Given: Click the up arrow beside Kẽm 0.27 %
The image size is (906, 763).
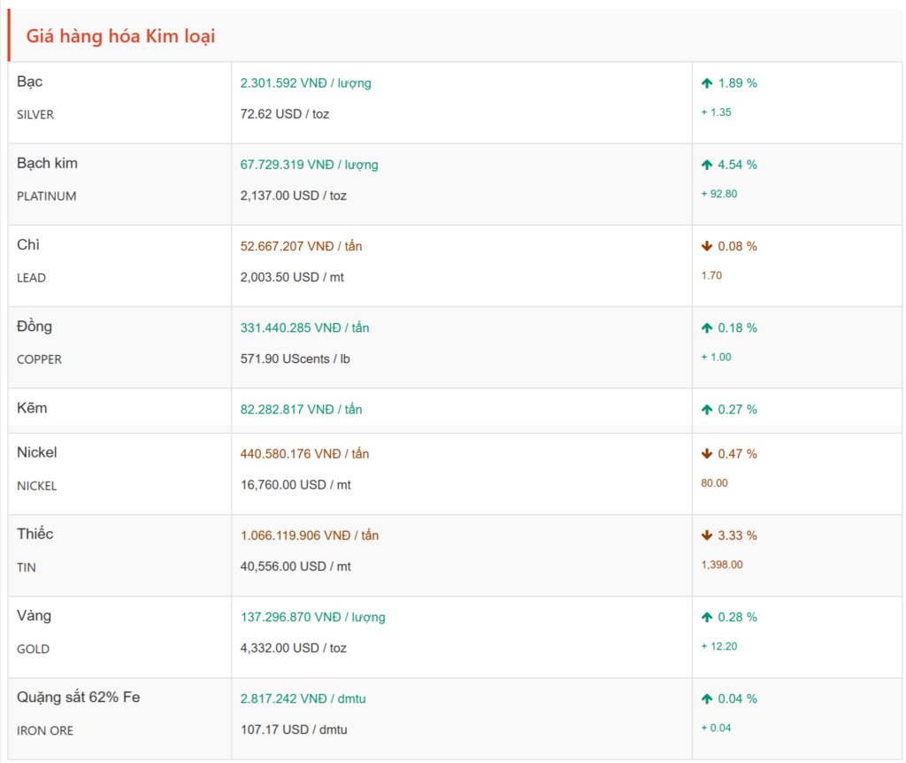Looking at the screenshot, I should click(x=707, y=410).
